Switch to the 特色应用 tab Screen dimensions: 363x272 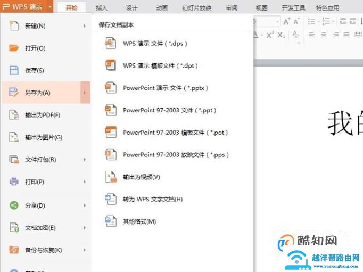pos(327,8)
